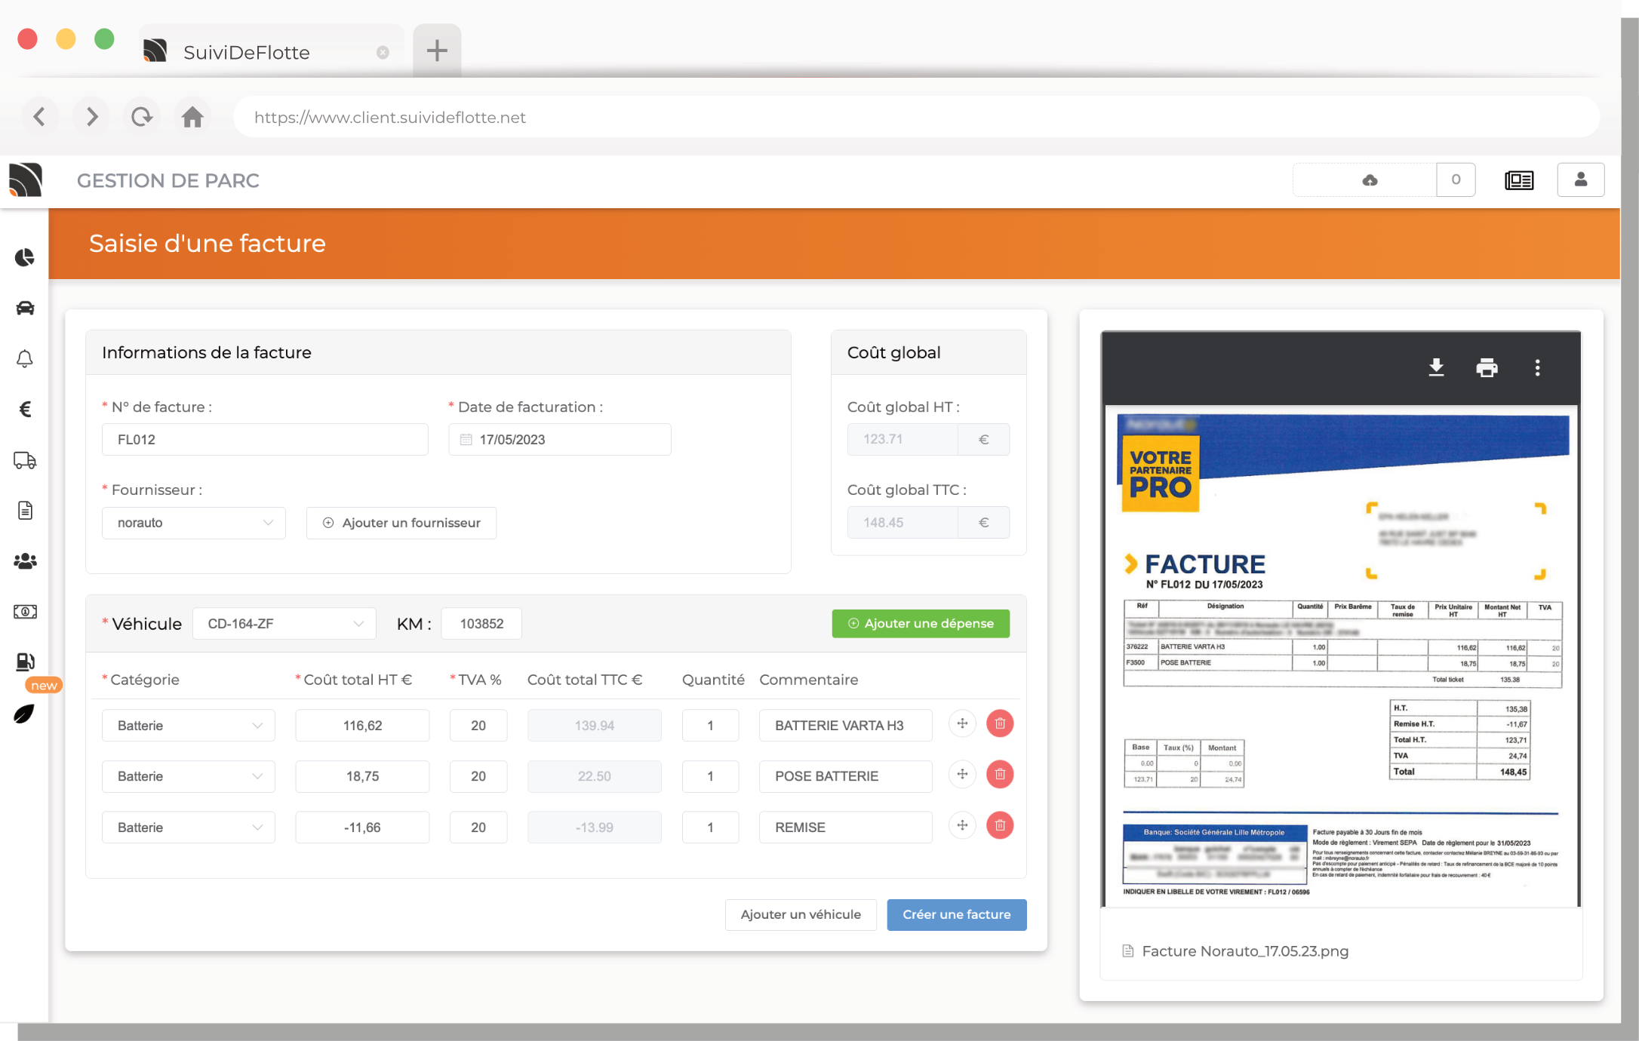Click the eco leaf sidebar icon
This screenshot has width=1639, height=1041.
click(x=25, y=714)
